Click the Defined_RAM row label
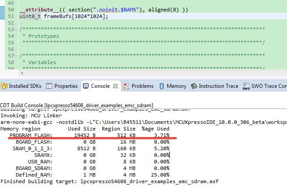 pyautogui.click(x=34, y=175)
